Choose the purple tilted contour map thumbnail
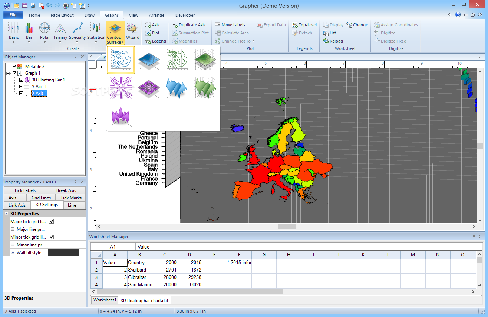The image size is (488, 317). click(x=149, y=88)
